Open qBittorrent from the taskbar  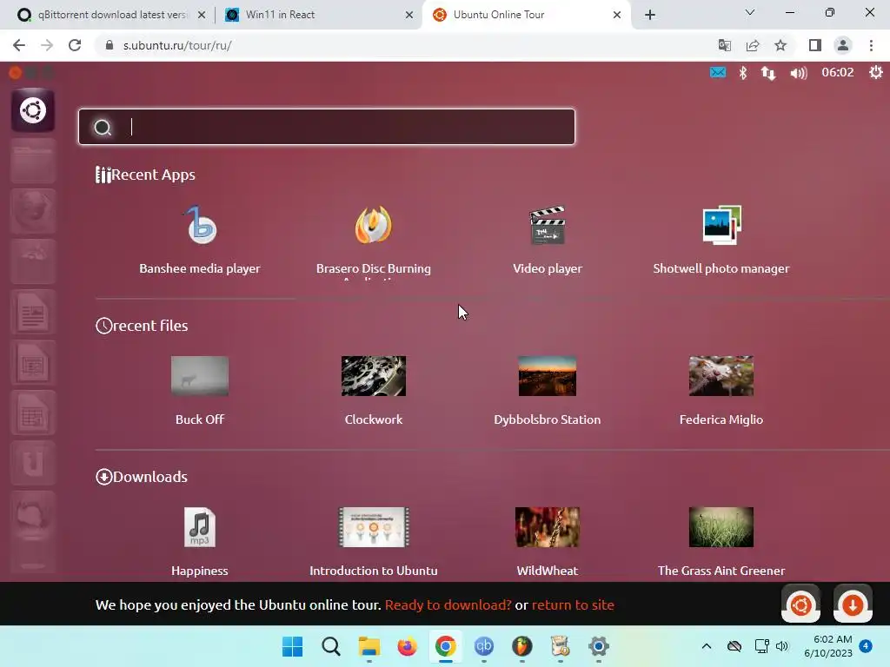pos(483,646)
